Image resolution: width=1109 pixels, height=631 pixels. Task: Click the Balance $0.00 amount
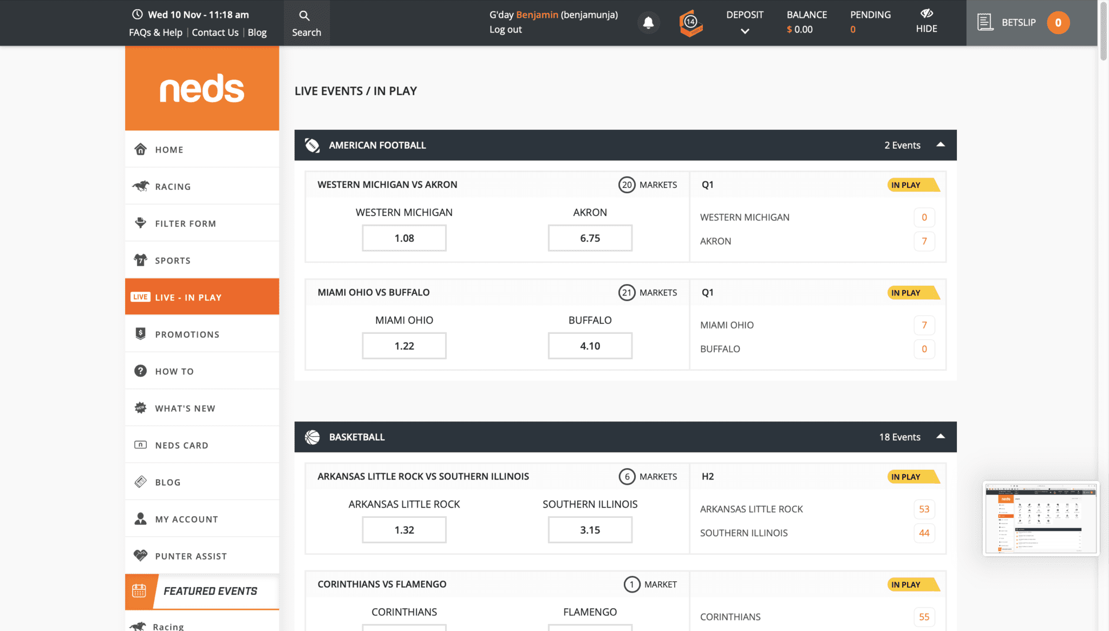click(800, 30)
